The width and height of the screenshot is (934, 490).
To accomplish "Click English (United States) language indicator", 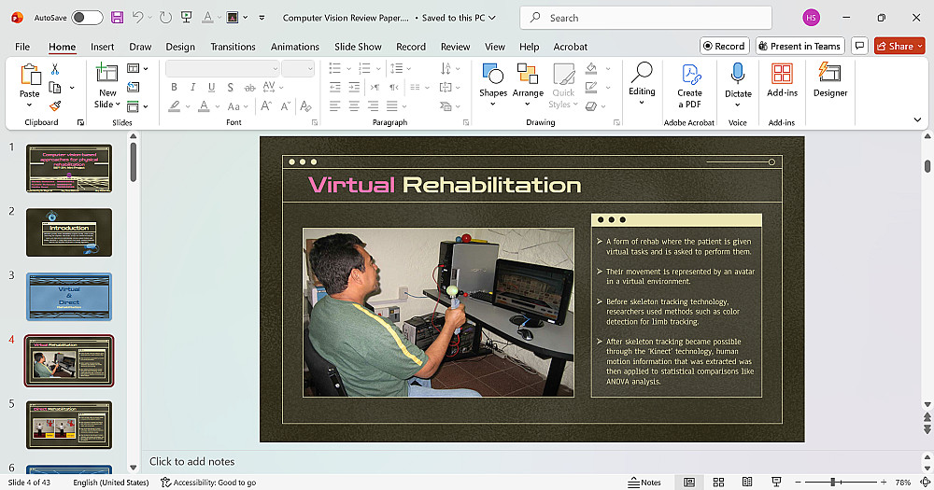I will pos(111,483).
